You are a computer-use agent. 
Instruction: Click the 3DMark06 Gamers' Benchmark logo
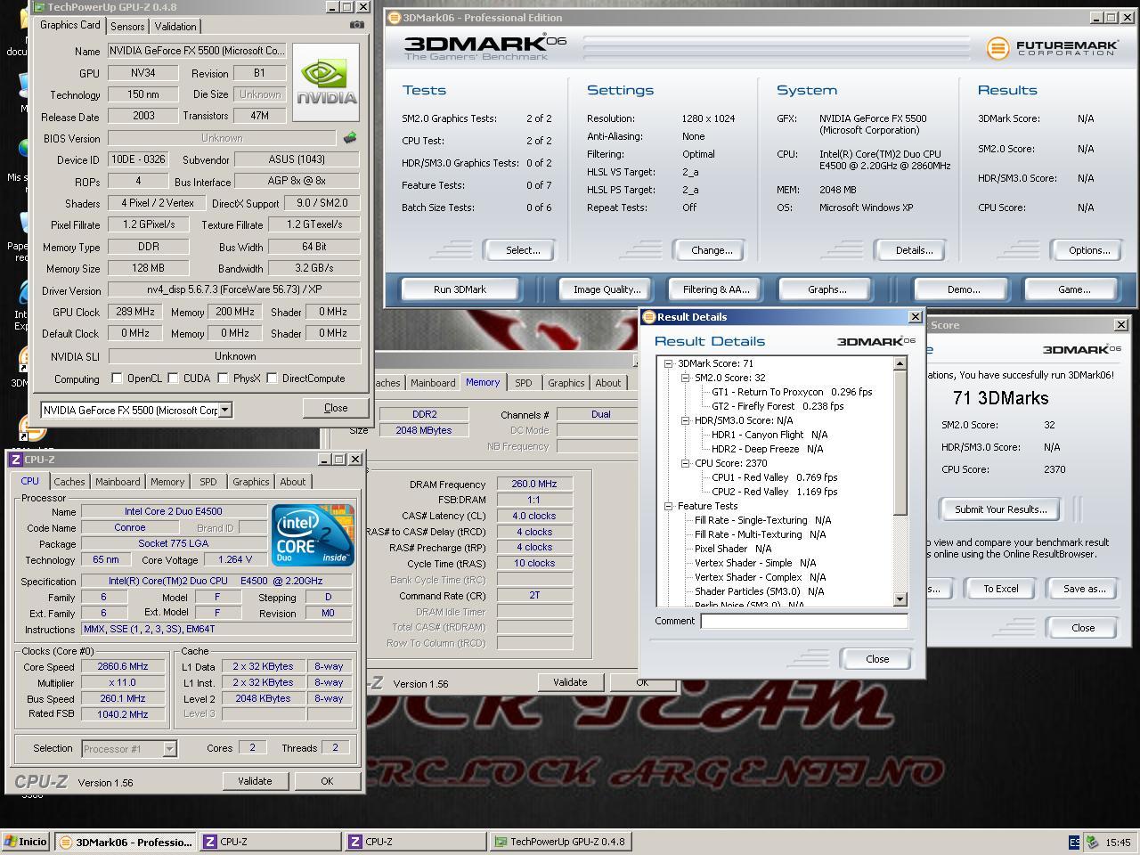[x=484, y=48]
